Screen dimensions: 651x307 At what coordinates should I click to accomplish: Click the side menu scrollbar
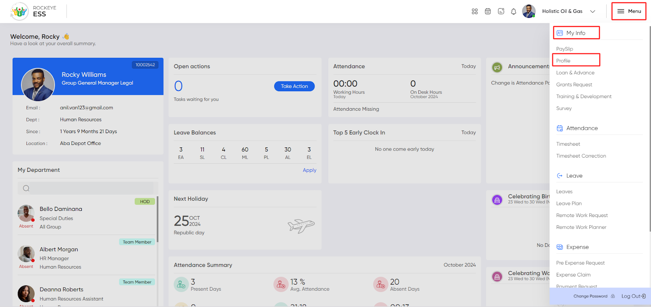650,129
